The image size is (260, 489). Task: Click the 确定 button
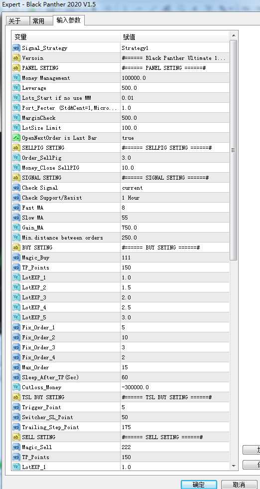[x=199, y=485]
